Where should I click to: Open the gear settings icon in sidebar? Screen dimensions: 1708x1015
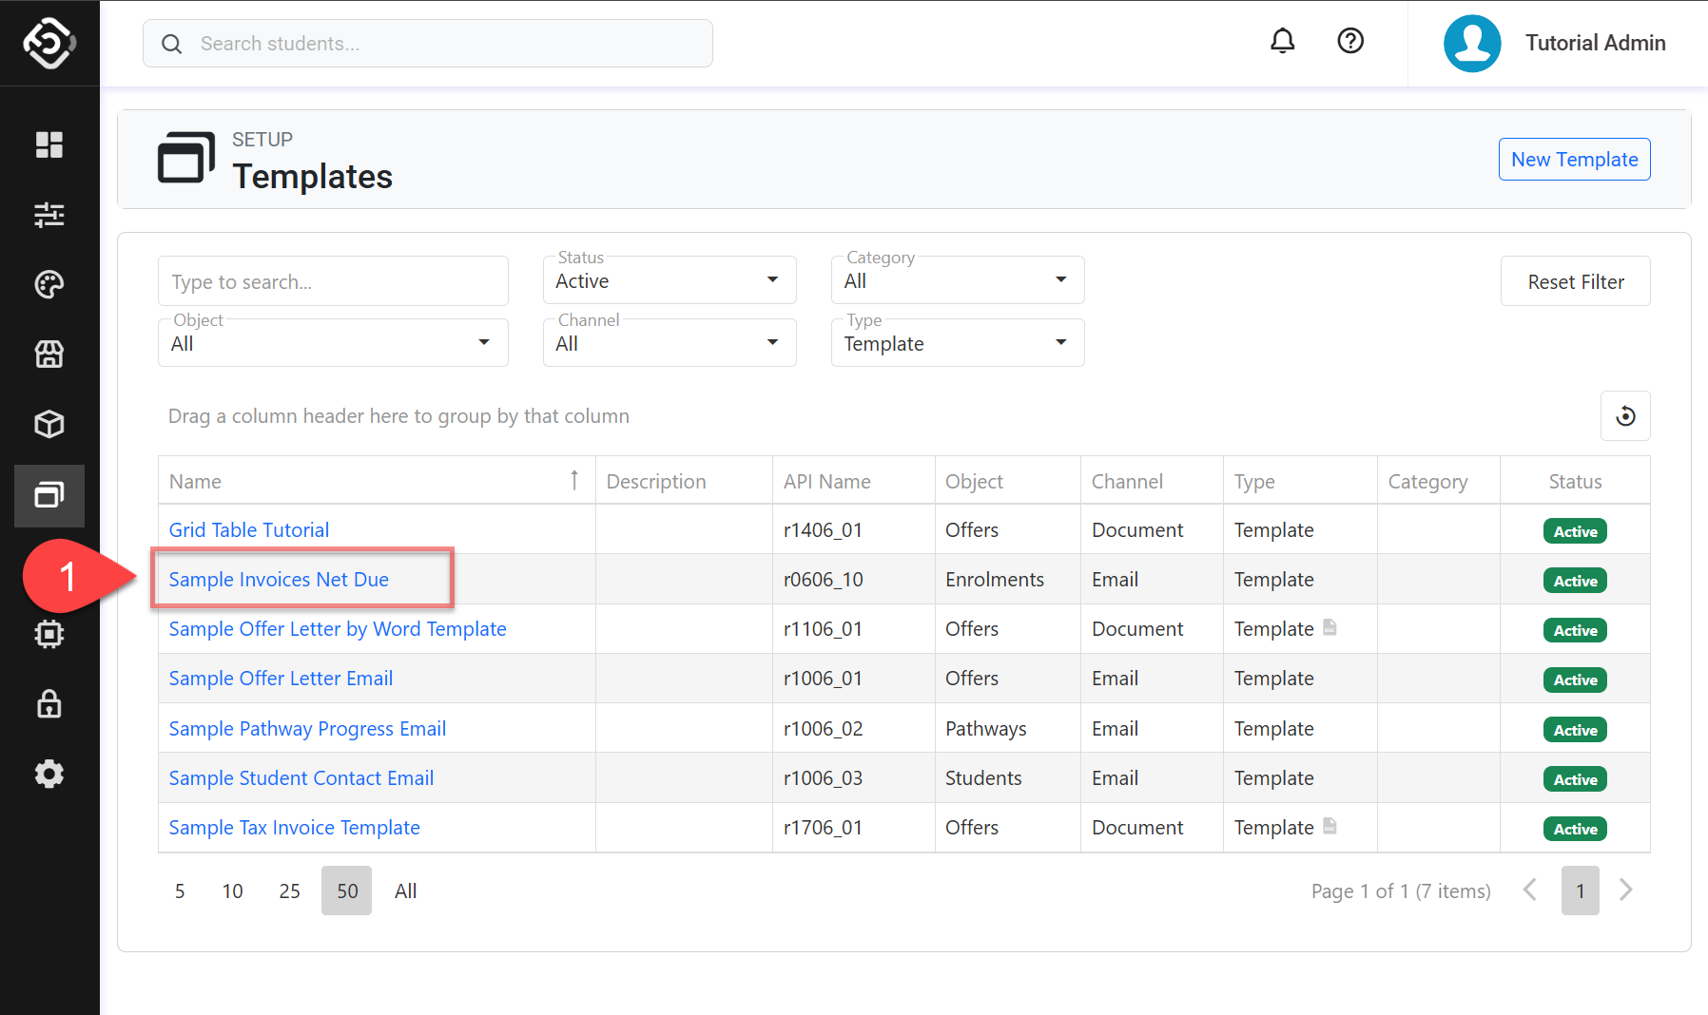tap(49, 774)
